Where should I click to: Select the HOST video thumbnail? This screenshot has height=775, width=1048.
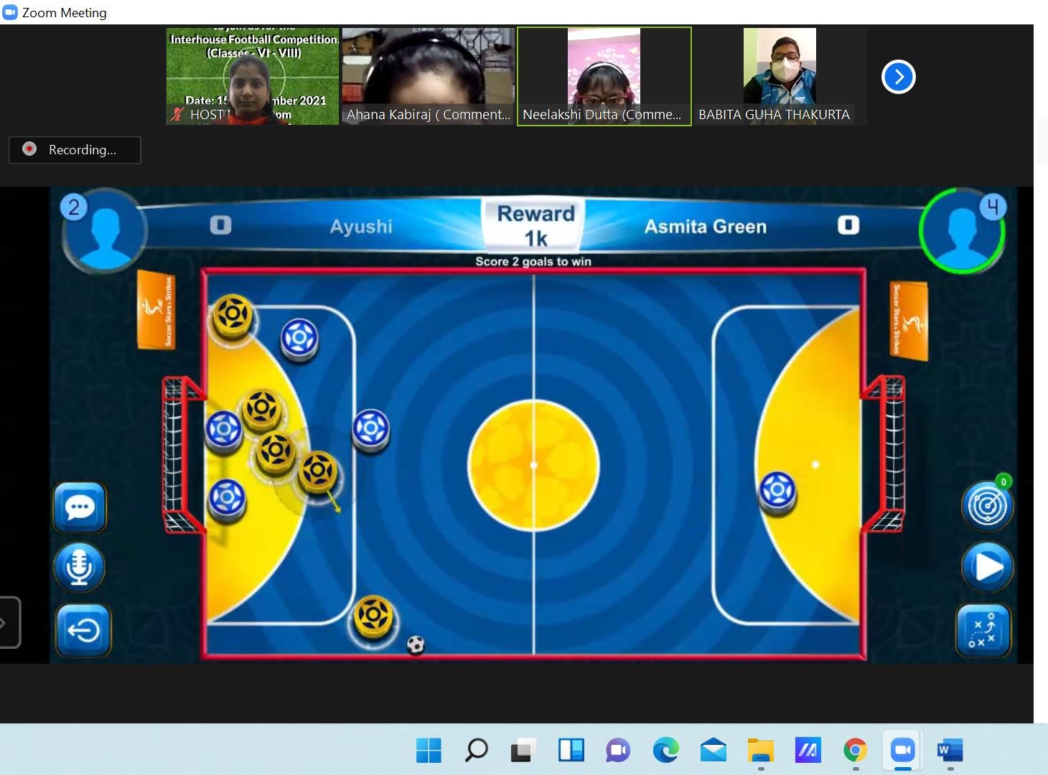pos(253,76)
